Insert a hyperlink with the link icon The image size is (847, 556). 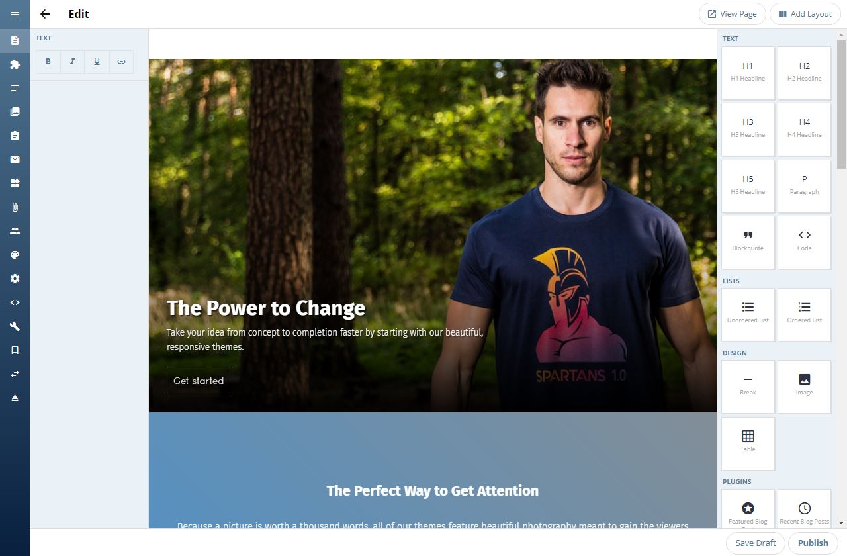click(121, 62)
